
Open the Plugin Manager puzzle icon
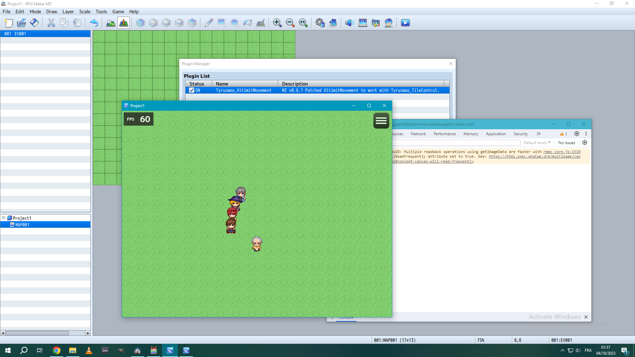(333, 23)
